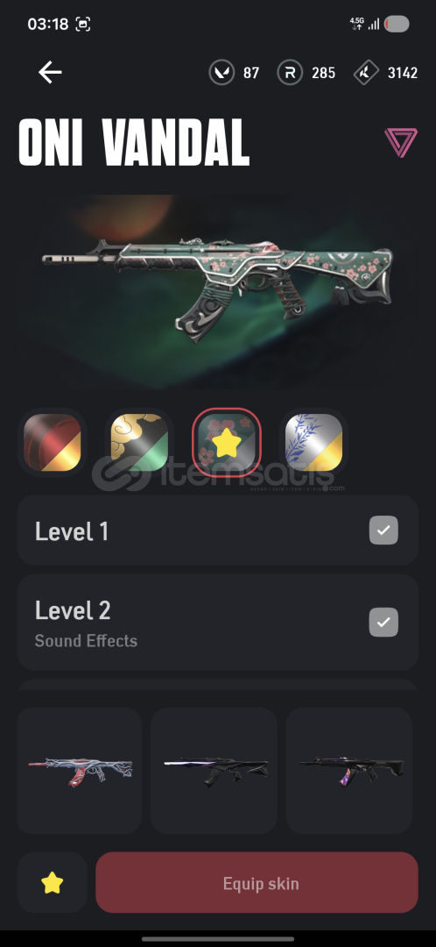Tap the back arrow icon
The image size is (436, 947).
click(50, 73)
